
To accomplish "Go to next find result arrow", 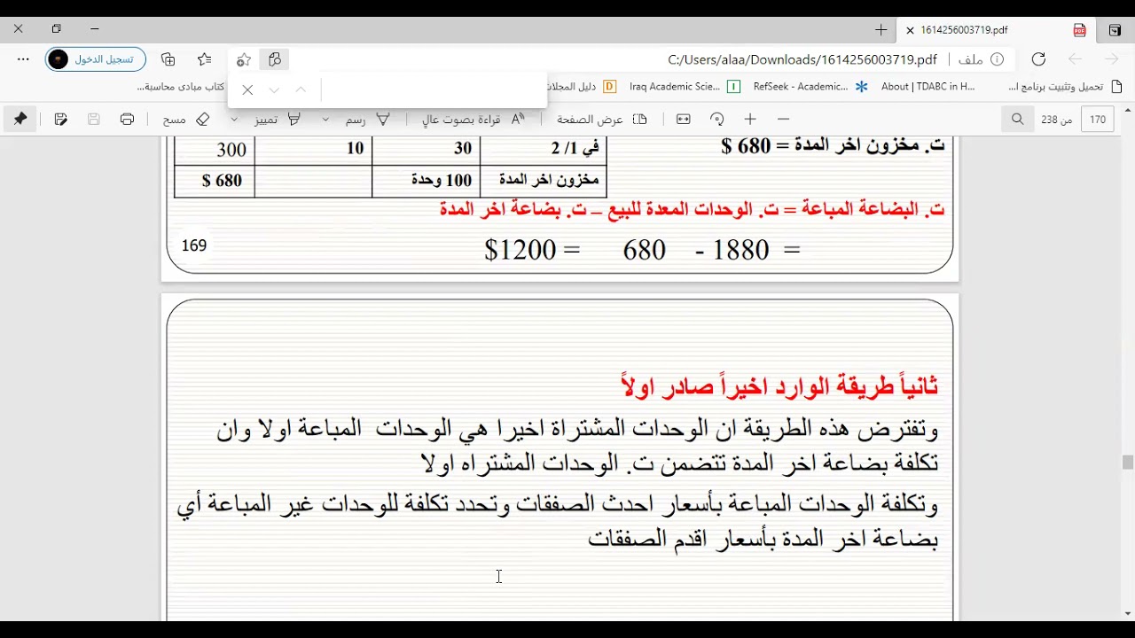I will click(274, 89).
